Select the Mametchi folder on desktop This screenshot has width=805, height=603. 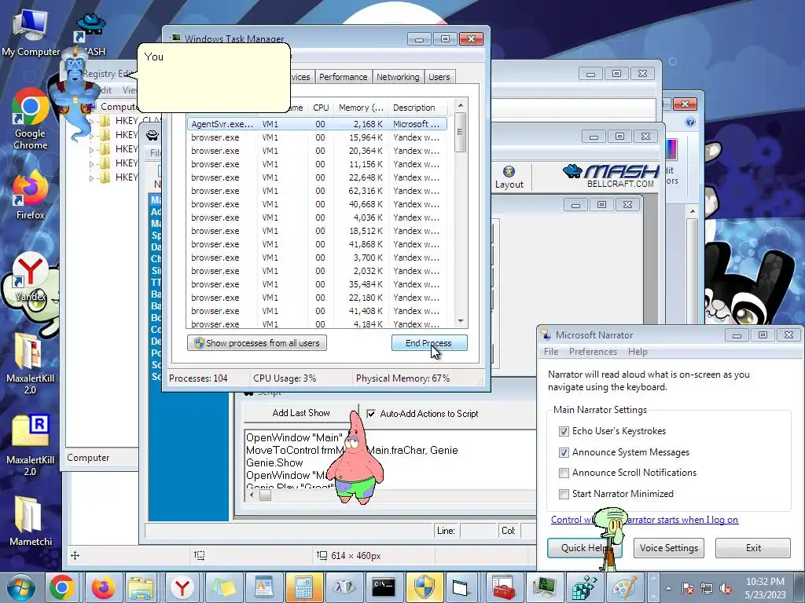click(x=31, y=521)
